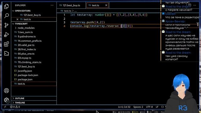Image resolution: width=201 pixels, height=113 pixels.
Task: Click the warnings count icon in status bar
Action: (17, 107)
